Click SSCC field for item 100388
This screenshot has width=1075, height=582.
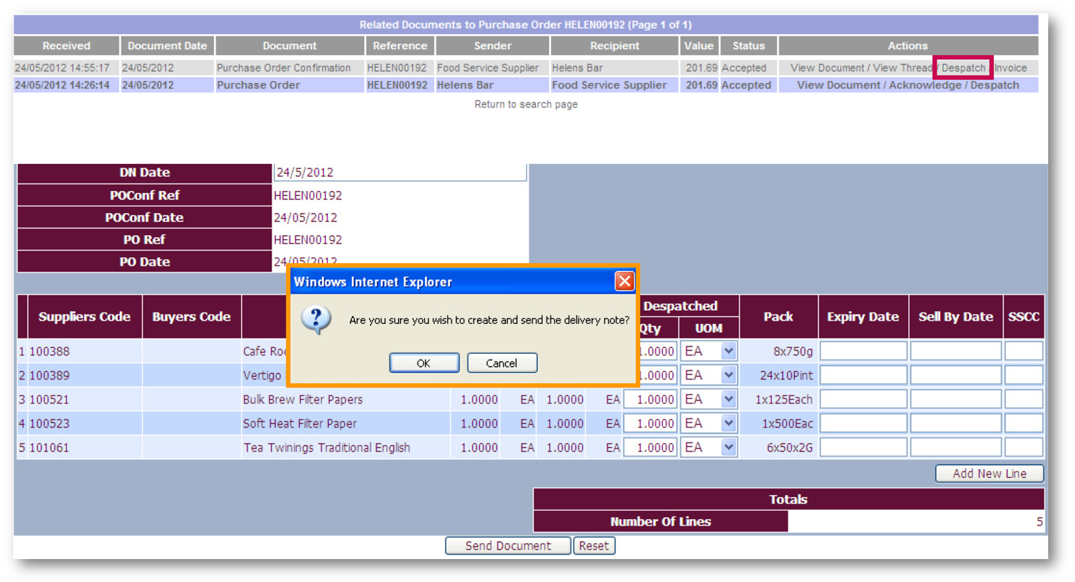click(1024, 351)
